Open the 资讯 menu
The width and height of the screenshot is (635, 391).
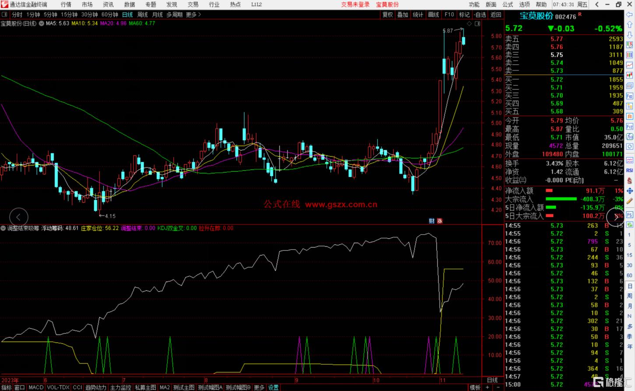[x=108, y=4]
